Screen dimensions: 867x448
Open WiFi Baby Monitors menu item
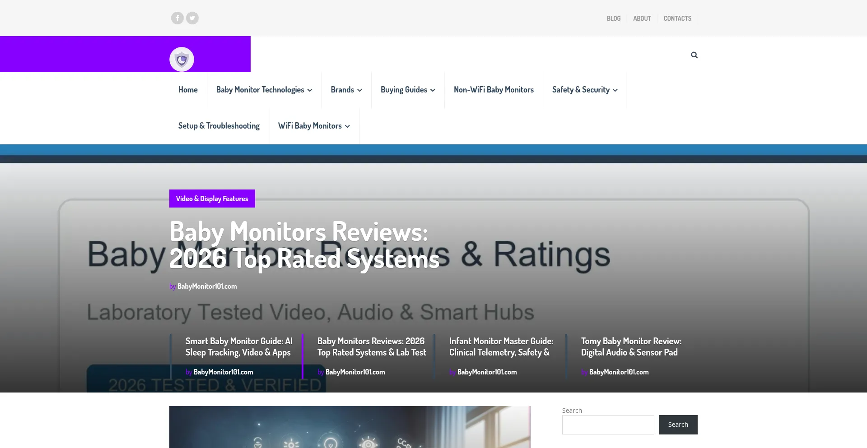[310, 126]
